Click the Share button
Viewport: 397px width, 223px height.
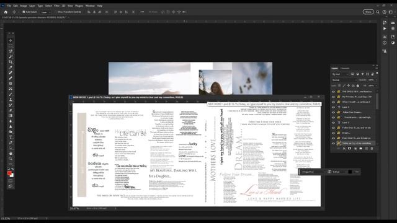tap(368, 12)
